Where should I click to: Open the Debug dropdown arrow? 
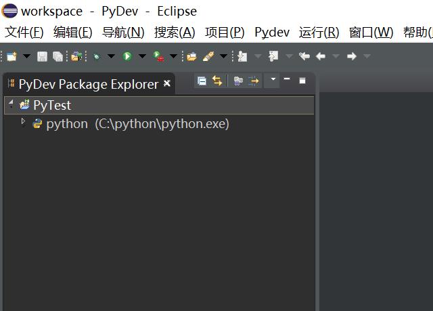111,56
